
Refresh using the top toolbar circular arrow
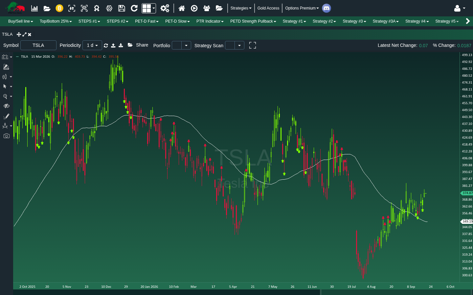pos(134,8)
